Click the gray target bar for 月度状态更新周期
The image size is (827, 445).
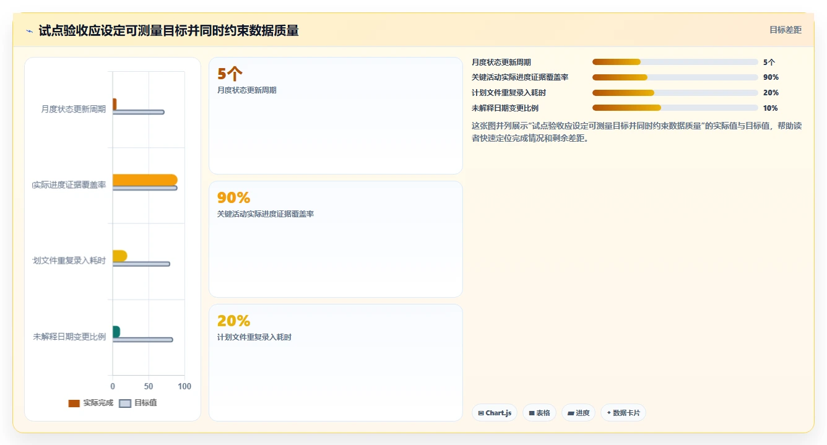(x=138, y=112)
